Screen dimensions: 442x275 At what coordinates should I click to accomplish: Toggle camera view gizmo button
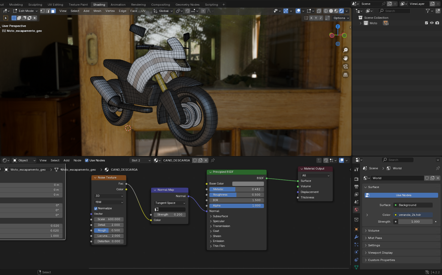tap(345, 66)
